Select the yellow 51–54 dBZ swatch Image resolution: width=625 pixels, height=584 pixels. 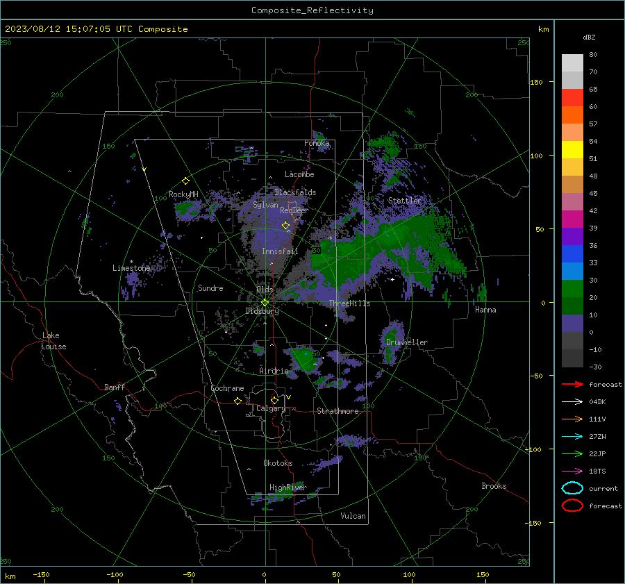[572, 150]
